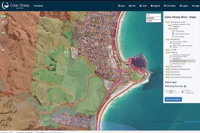Click zoom out button below zoom slider
The height and width of the screenshot is (133, 200).
(x=3, y=50)
